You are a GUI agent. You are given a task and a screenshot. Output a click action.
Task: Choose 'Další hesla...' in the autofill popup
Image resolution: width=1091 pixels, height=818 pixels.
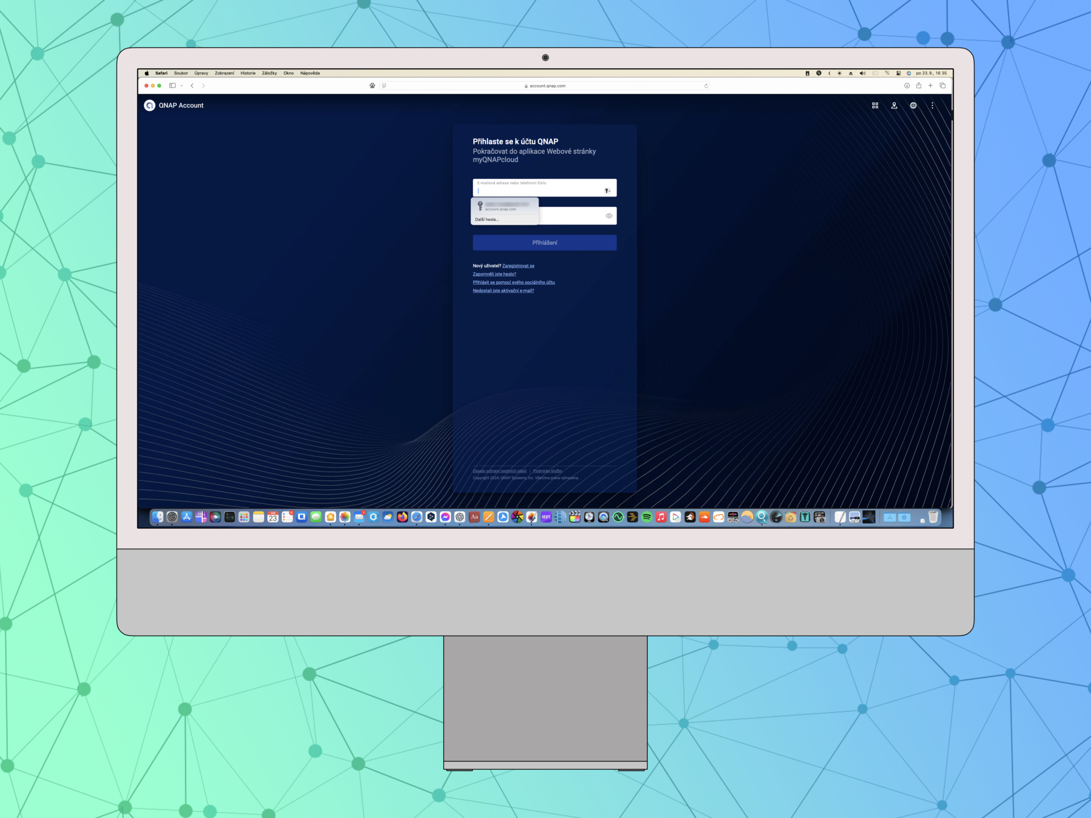pos(487,220)
